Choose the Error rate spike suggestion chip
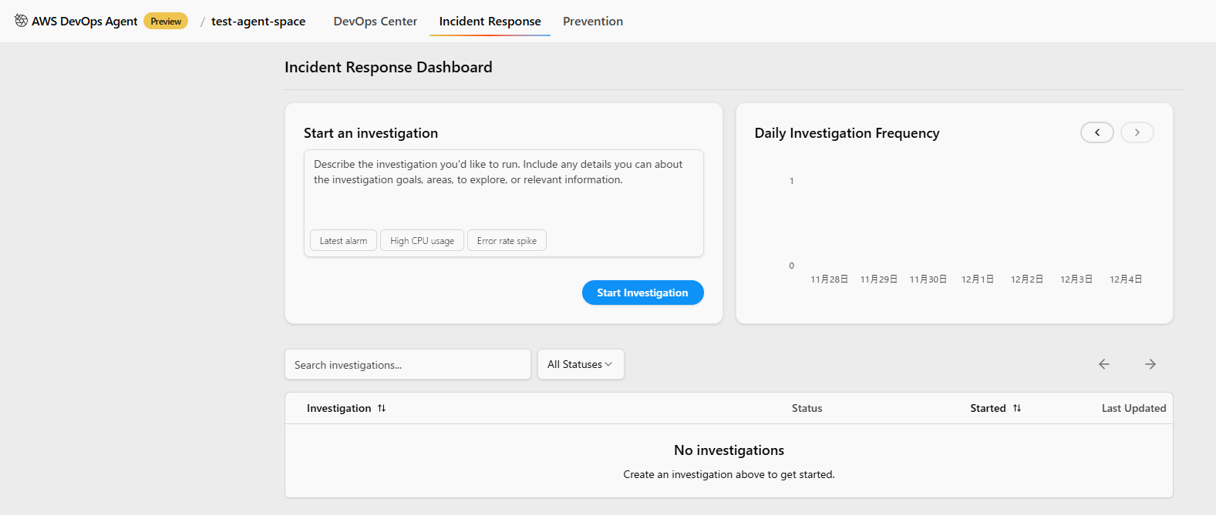The width and height of the screenshot is (1216, 515). click(x=507, y=240)
